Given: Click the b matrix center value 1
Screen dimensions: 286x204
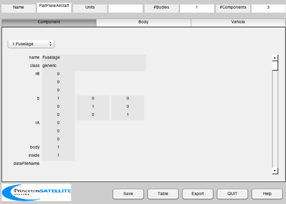Looking at the screenshot, I should coord(93,106).
